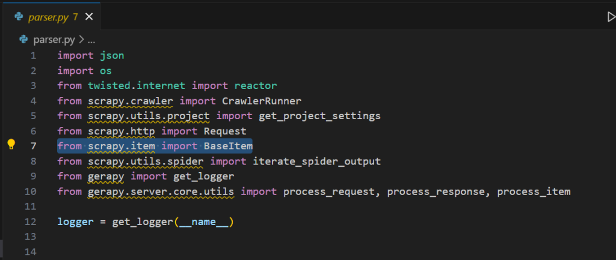
Task: Open the parser.py breadcrumb item
Action: click(55, 40)
